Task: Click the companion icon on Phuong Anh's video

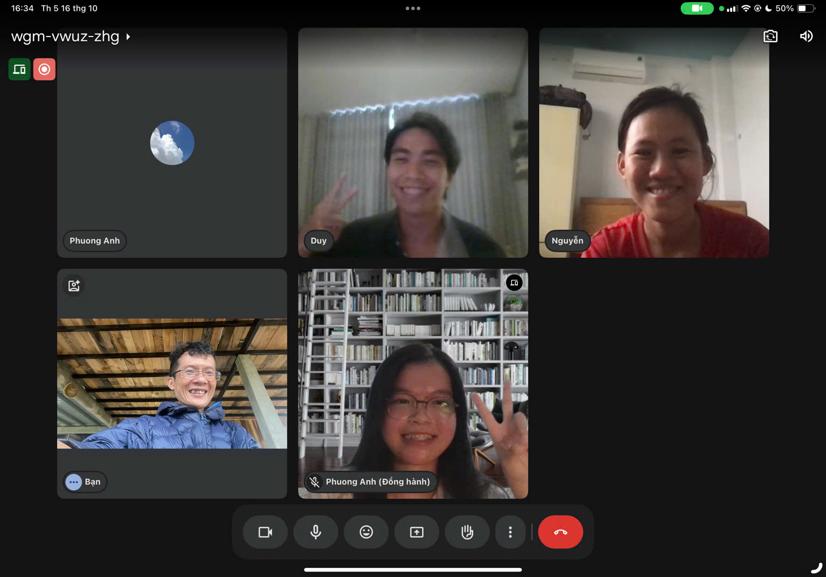Action: coord(514,283)
